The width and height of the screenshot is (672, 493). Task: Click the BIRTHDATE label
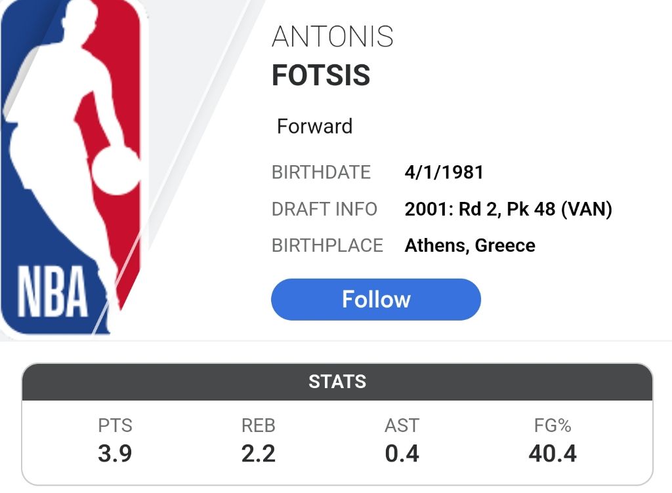pos(321,172)
